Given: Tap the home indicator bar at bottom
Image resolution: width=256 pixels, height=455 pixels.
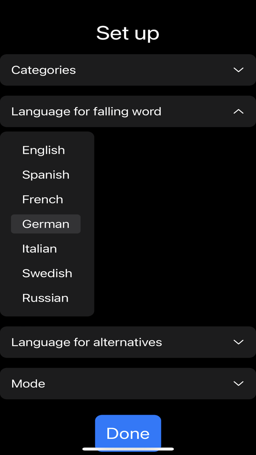Looking at the screenshot, I should click(x=128, y=449).
